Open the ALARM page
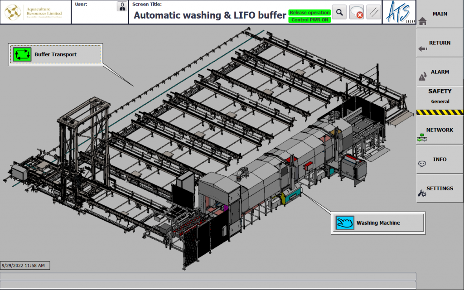This screenshot has width=464, height=290. pyautogui.click(x=440, y=72)
